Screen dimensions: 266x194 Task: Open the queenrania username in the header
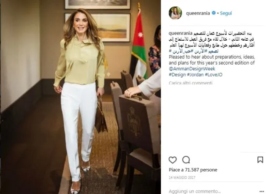(198, 13)
